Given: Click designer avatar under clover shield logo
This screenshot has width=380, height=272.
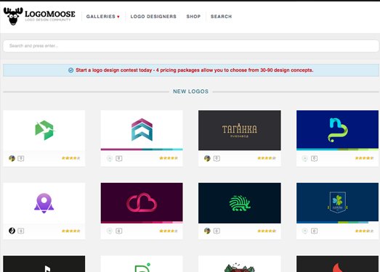Looking at the screenshot, I should (305, 231).
